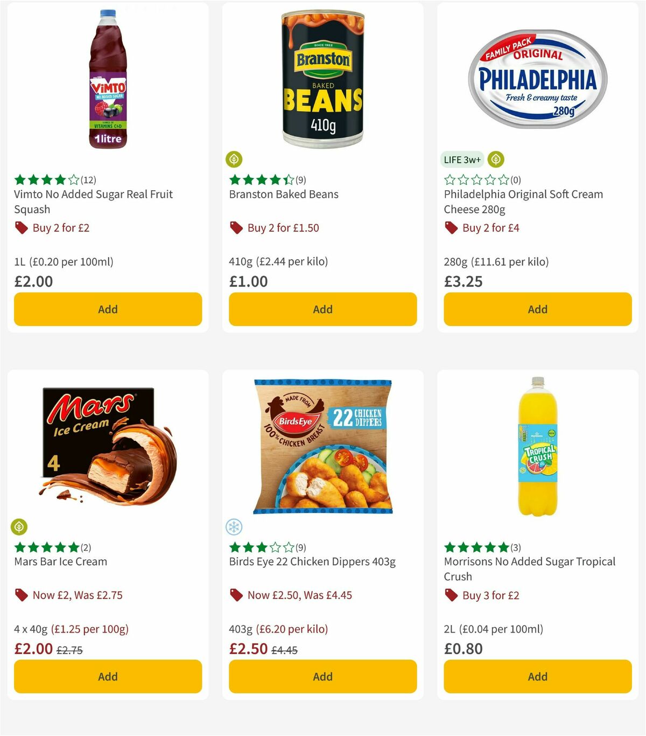Add Mars Bar Ice Cream to basket
The width and height of the screenshot is (646, 736).
coord(108,676)
